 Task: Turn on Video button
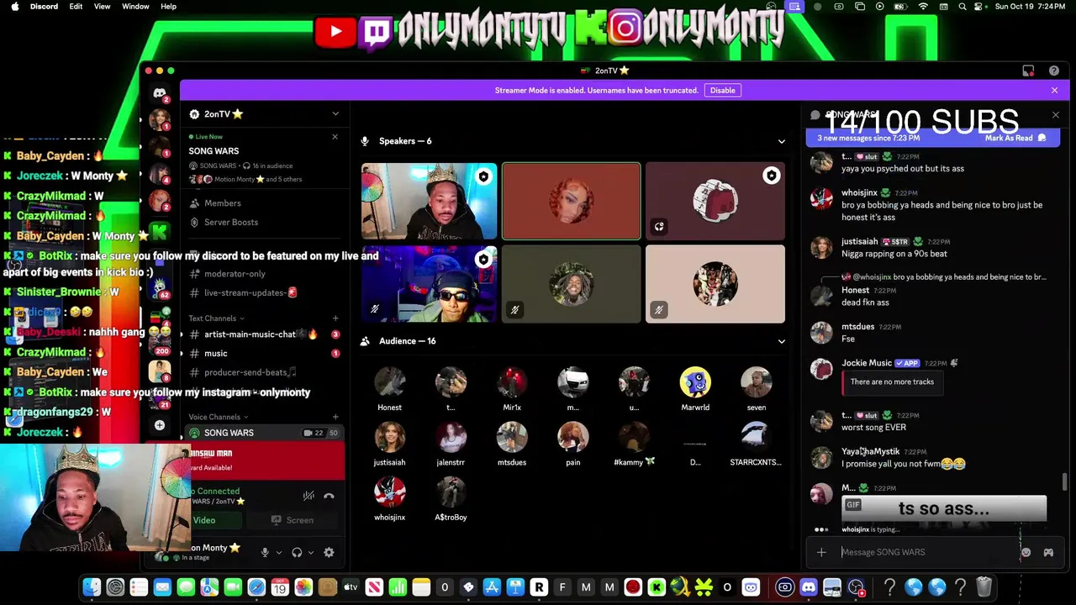(204, 520)
